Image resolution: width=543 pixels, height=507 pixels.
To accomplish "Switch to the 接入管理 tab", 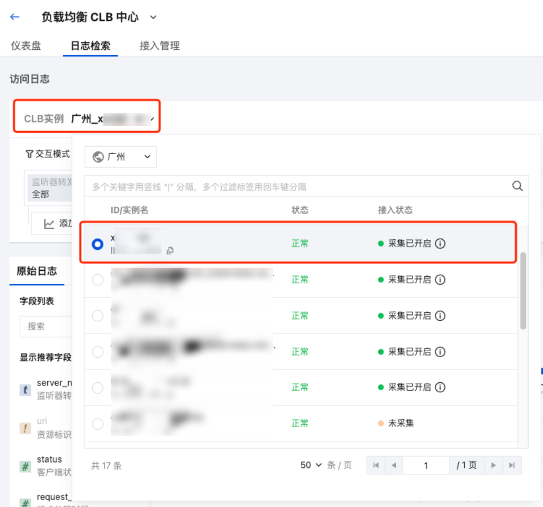I will coord(159,46).
